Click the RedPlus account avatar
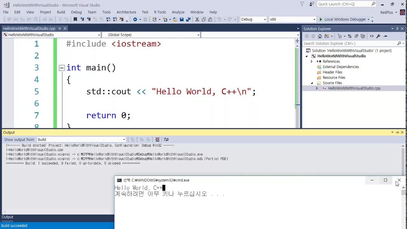This screenshot has width=407, height=229. tap(403, 12)
